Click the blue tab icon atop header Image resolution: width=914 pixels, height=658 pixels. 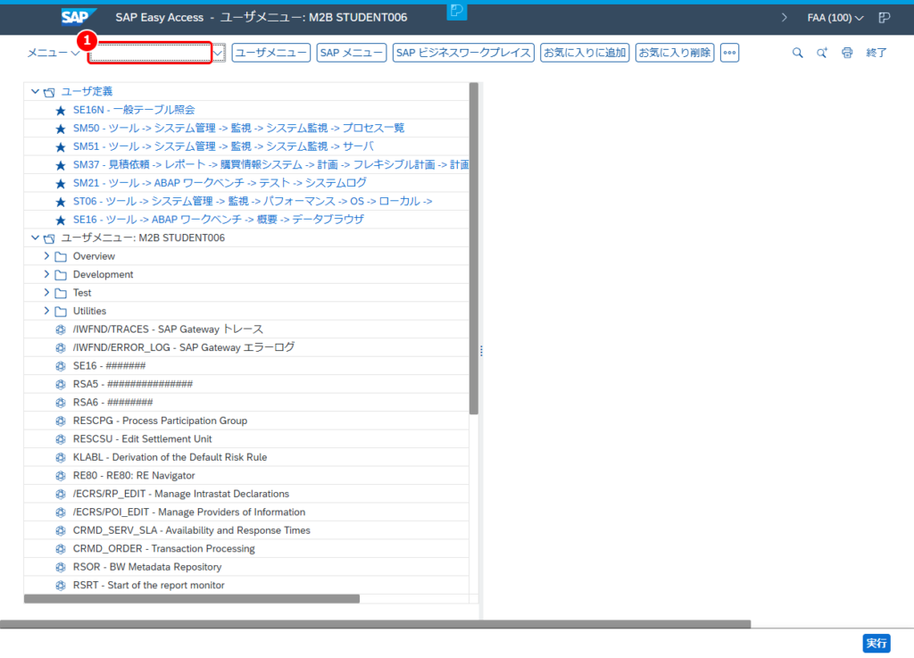tap(457, 11)
